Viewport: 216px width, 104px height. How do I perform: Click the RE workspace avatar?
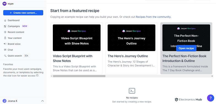pyautogui.click(x=4, y=4)
